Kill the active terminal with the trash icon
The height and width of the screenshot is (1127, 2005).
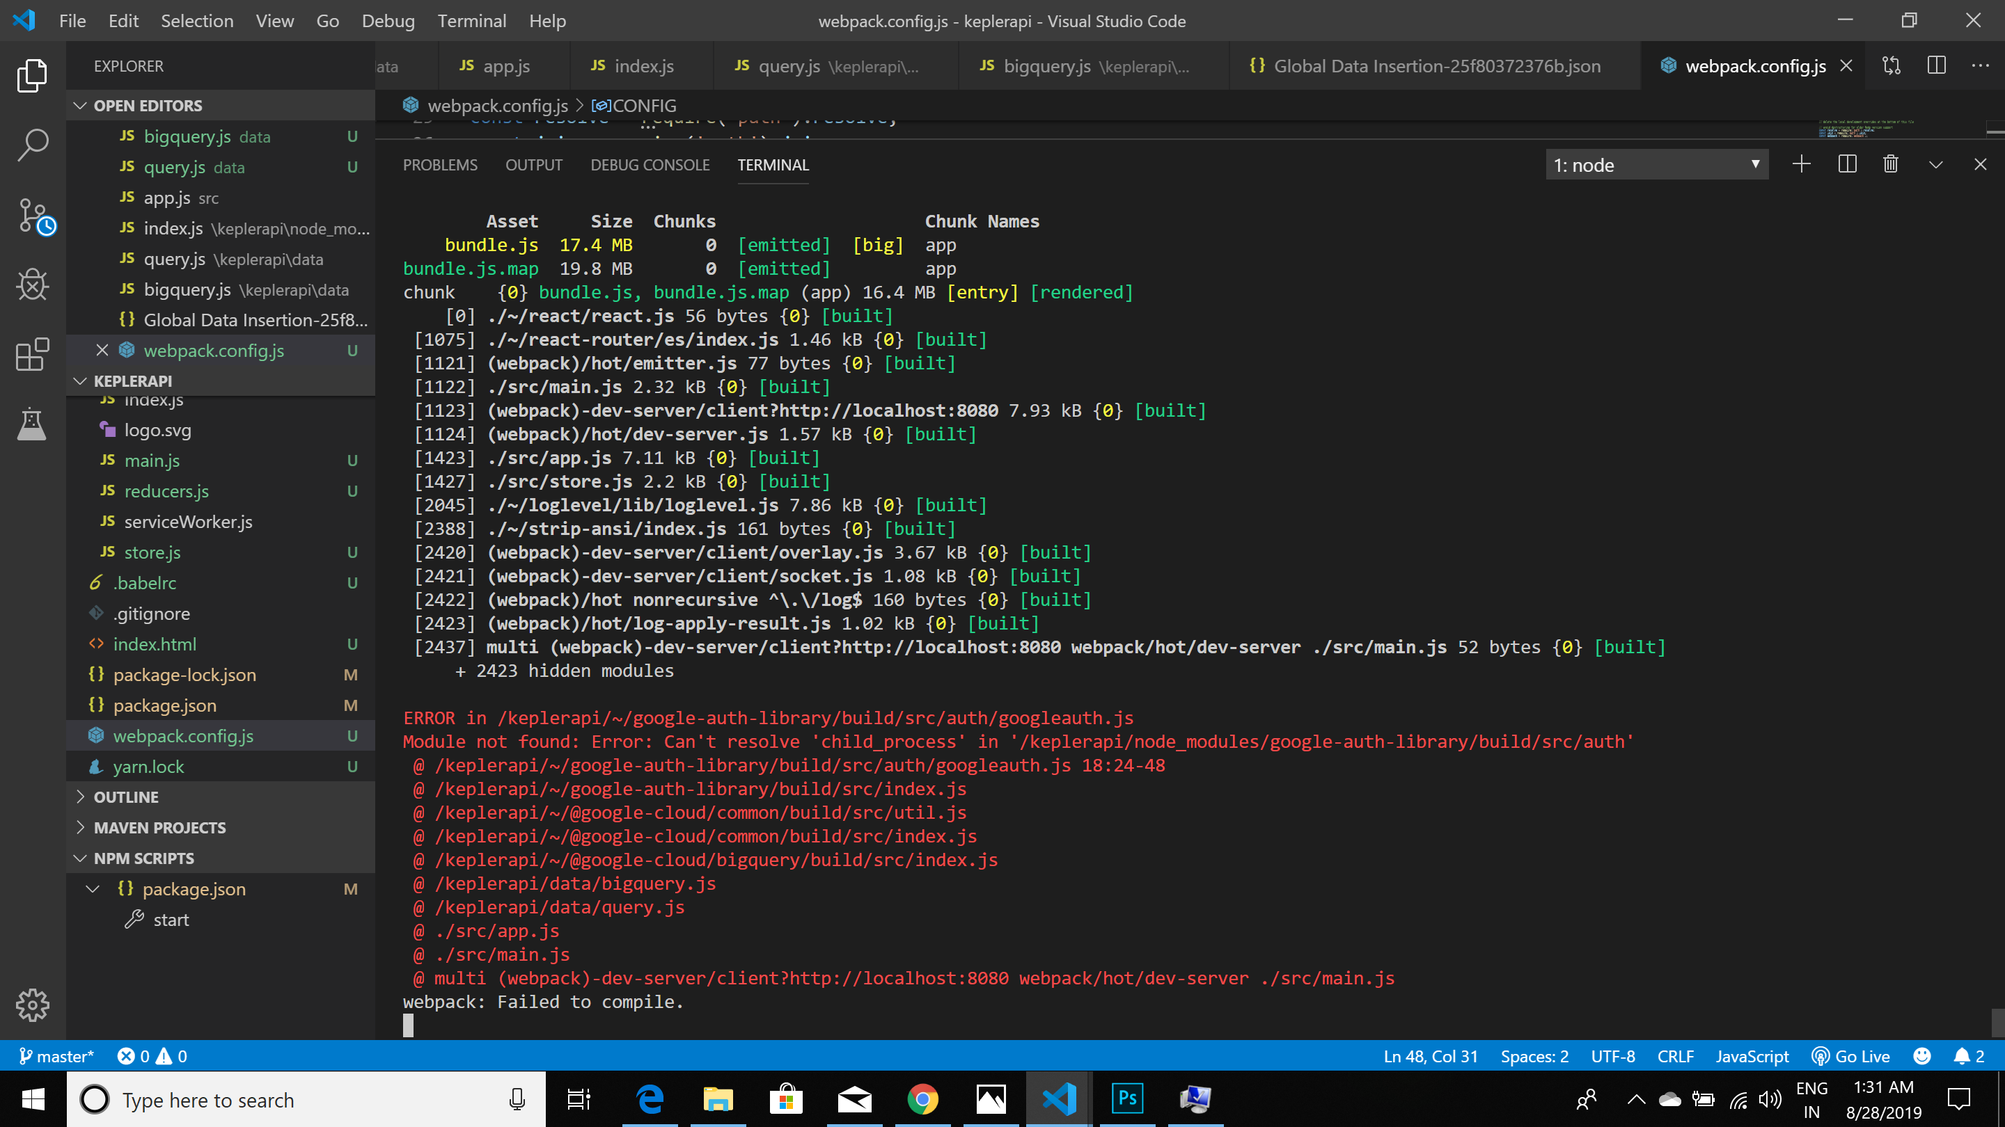point(1891,164)
